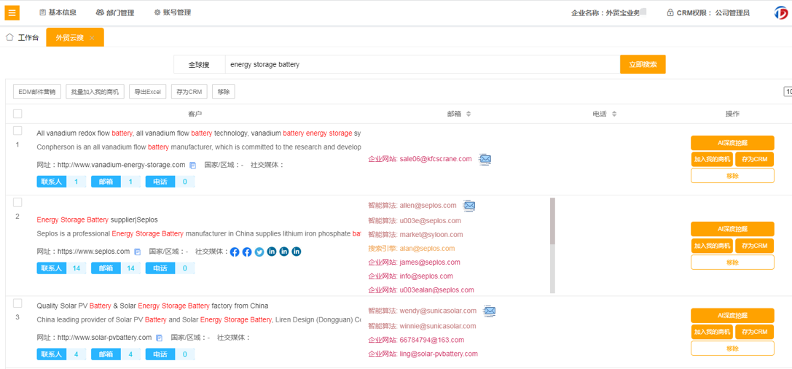Screen dimensions: 792x369
Task: Click 加入我的商机 for row 1
Action: pos(712,159)
